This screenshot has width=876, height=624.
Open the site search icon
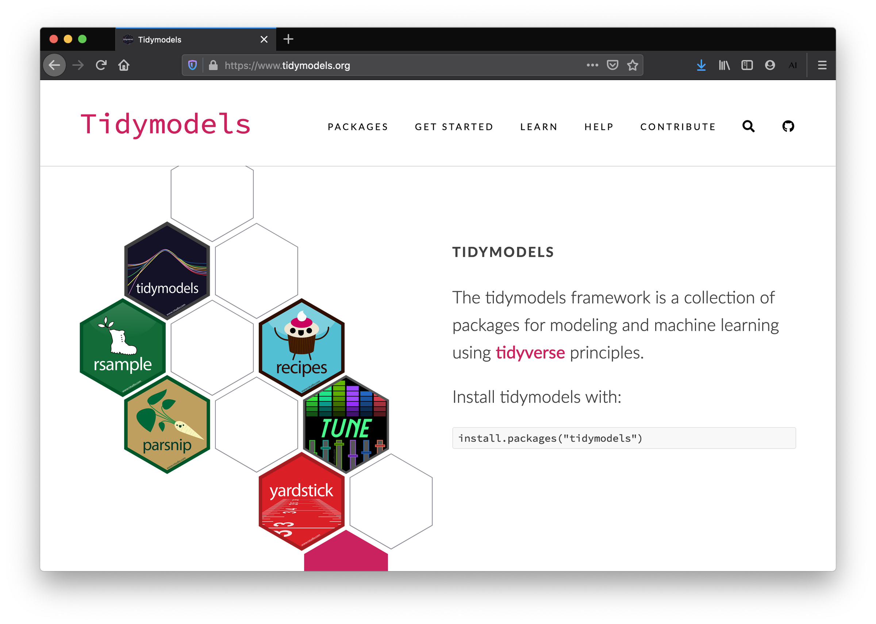(x=748, y=127)
